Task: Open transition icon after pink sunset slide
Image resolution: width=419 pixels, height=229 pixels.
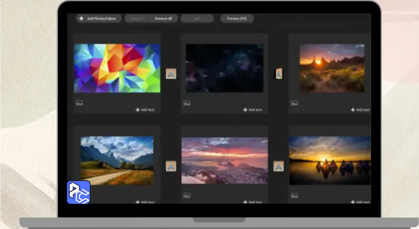Action: (279, 166)
